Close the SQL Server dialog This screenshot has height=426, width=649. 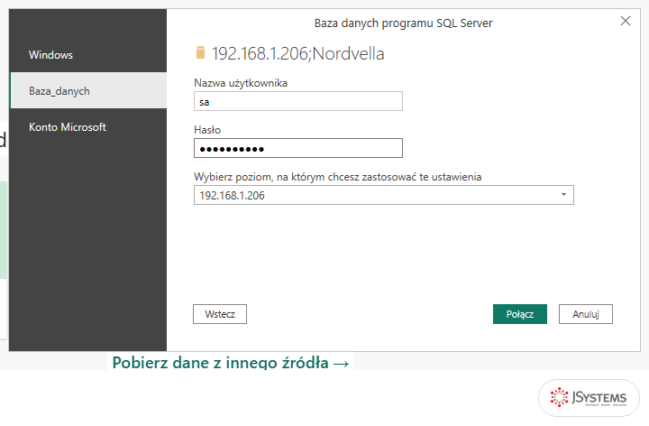point(626,21)
